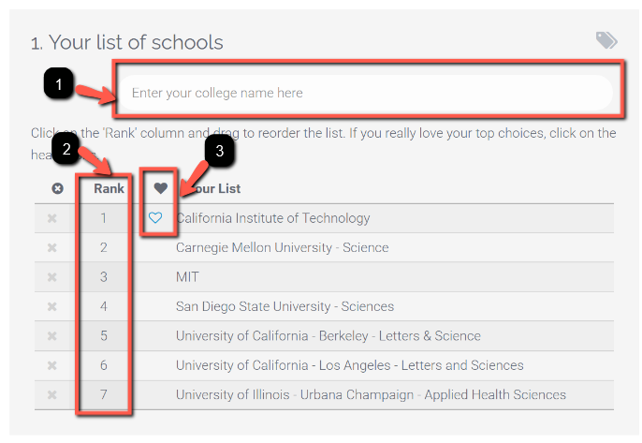Image resolution: width=642 pixels, height=443 pixels.
Task: Remove California Institute of Technology from the list
Action: [52, 218]
